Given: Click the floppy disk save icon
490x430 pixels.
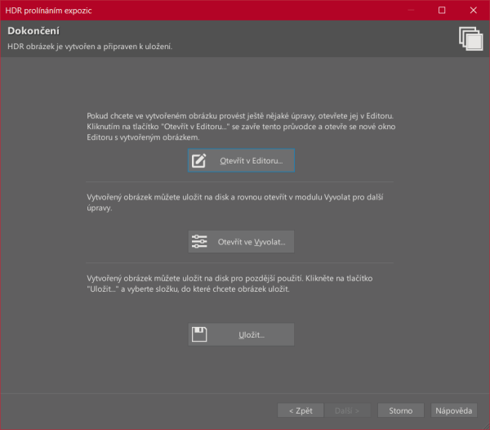Looking at the screenshot, I should click(199, 334).
